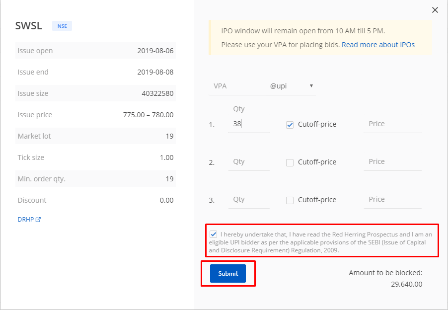Viewport: 448px width, 310px height.
Task: Enable Cutoff-price for bid 3
Action: pos(290,200)
